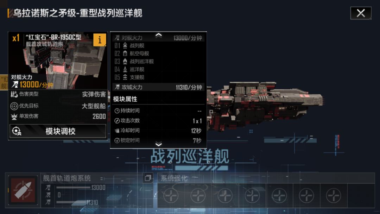Close the ship detail window
The height and width of the screenshot is (214, 380).
click(x=361, y=13)
